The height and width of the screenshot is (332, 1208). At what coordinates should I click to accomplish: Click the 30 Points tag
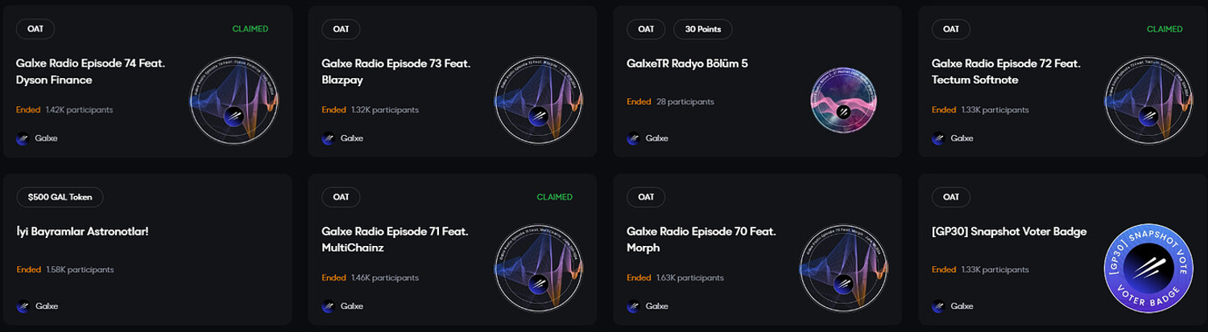click(x=703, y=29)
